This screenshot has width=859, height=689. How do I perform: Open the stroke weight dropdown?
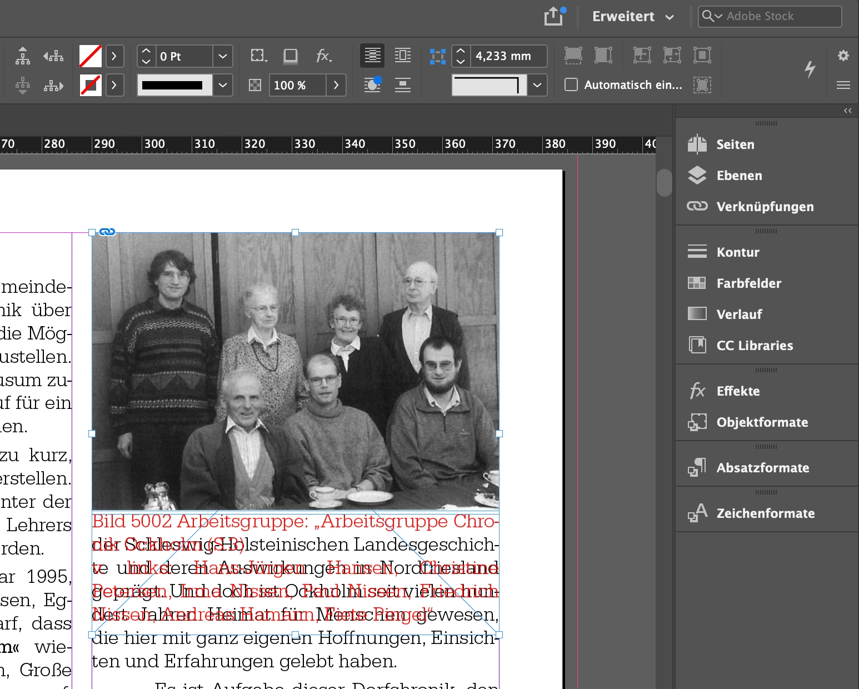click(223, 56)
